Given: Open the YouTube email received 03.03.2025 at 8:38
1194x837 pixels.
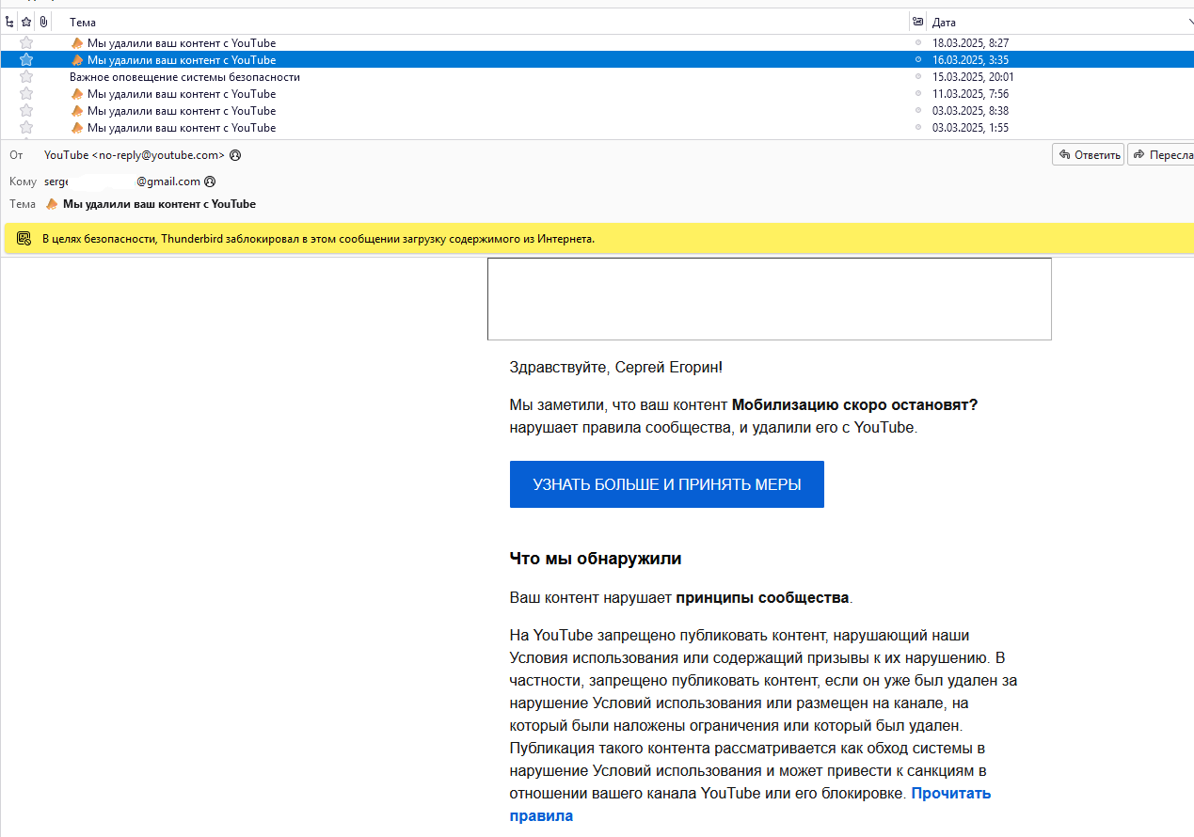Looking at the screenshot, I should (x=182, y=111).
